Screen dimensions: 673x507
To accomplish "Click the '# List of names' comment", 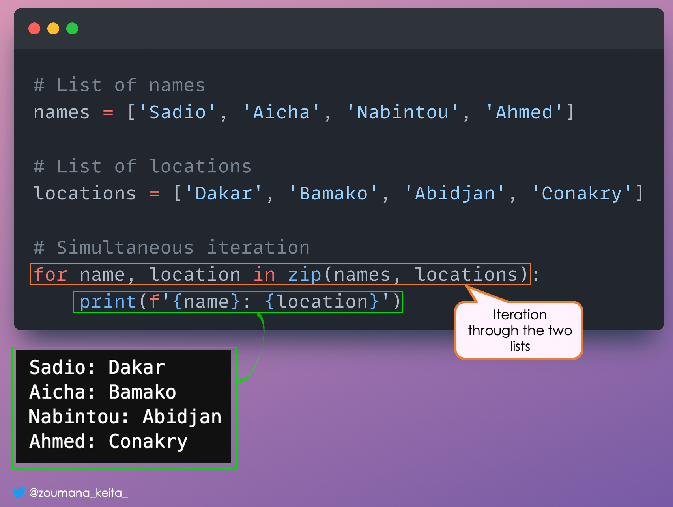I will 119,85.
